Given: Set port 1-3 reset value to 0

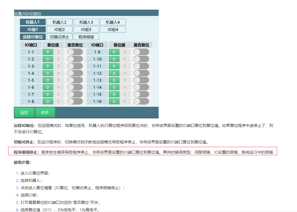Looking at the screenshot, I should [x=48, y=66].
